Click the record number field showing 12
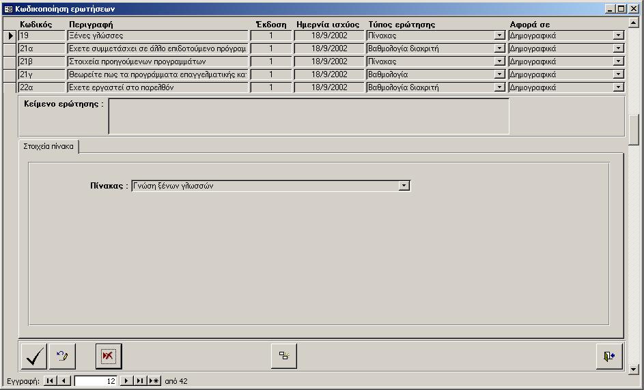The image size is (644, 390). pos(96,381)
